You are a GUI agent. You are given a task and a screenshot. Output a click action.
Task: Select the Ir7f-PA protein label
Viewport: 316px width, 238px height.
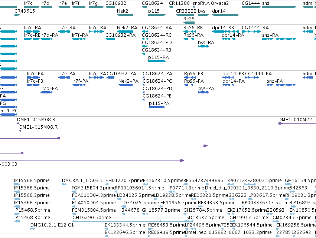81,81
